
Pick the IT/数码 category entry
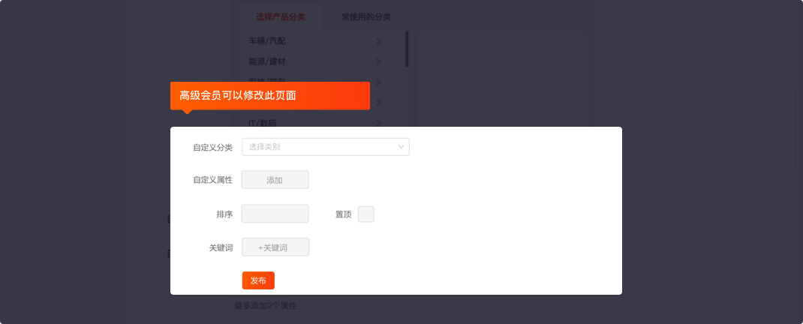point(263,123)
